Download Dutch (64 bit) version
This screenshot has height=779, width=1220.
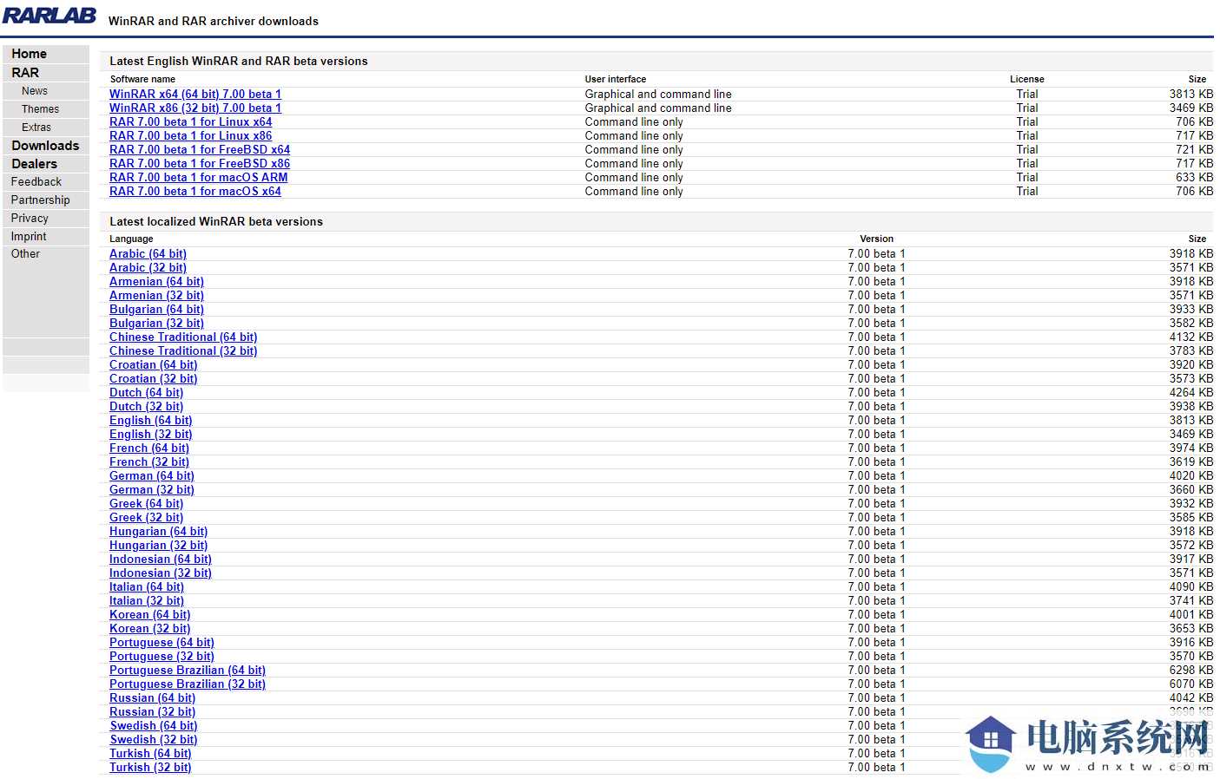(x=146, y=393)
